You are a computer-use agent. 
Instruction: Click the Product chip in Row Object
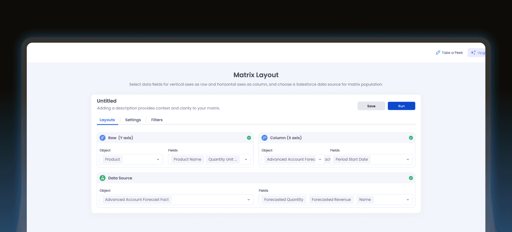point(112,160)
